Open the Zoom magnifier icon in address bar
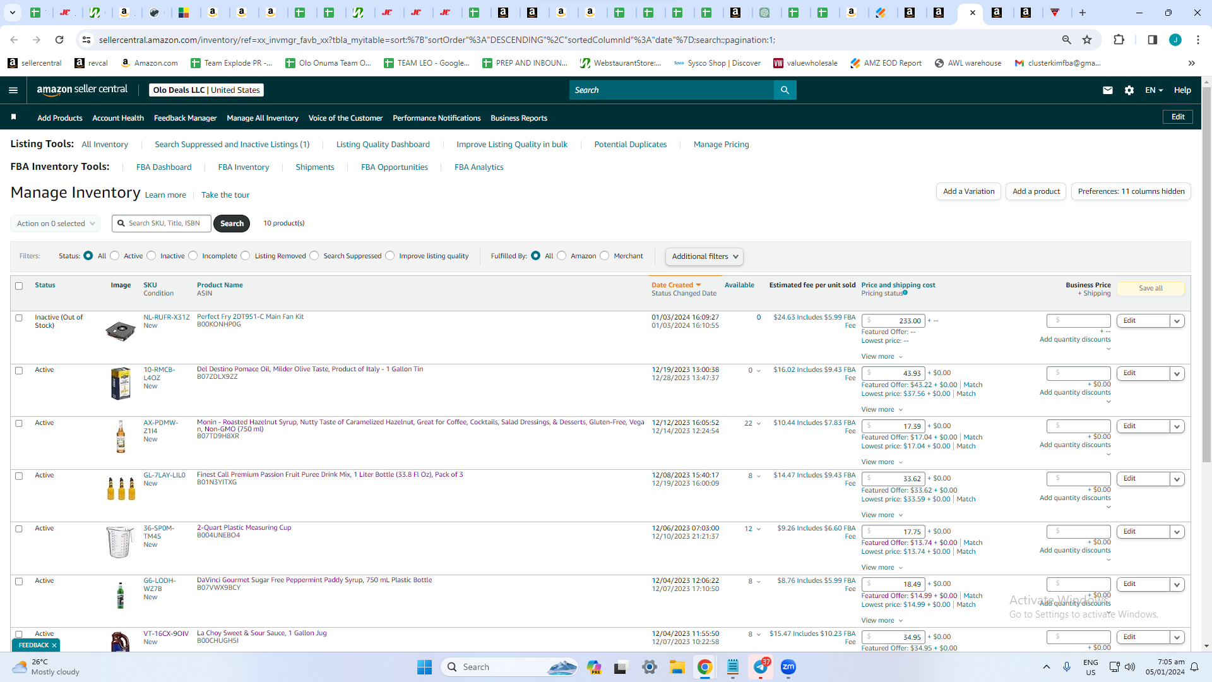 coord(1066,40)
